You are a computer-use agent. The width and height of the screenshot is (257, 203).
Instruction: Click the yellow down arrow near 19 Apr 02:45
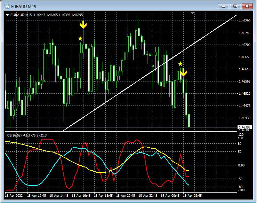[x=183, y=72]
